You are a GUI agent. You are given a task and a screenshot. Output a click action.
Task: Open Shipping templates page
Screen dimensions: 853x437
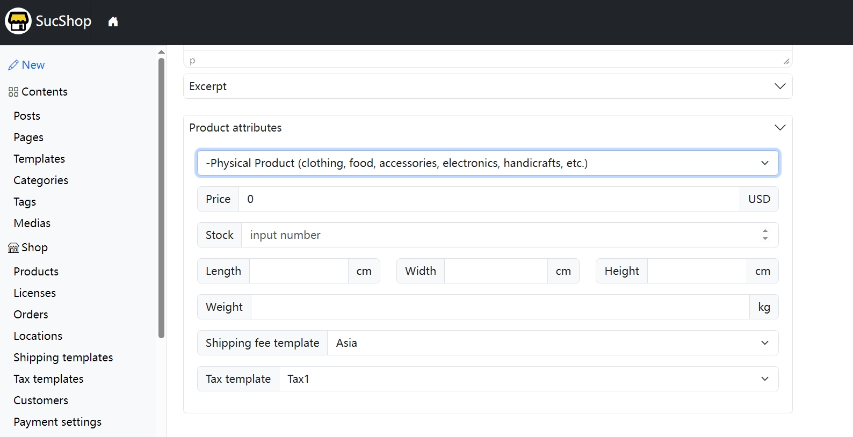63,358
